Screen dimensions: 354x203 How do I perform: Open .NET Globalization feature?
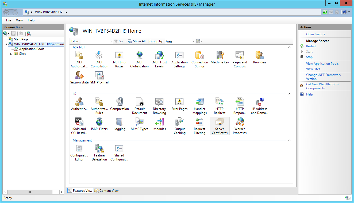(139, 59)
